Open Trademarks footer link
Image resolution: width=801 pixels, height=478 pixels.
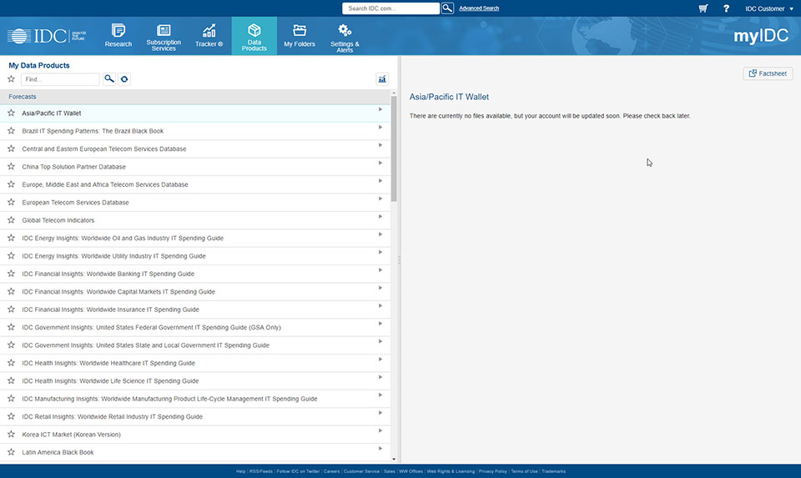coord(554,471)
